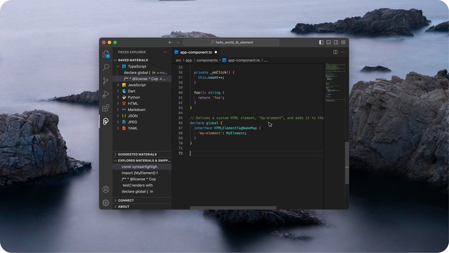Open the Search view in activity bar
449x253 pixels.
pyautogui.click(x=106, y=67)
